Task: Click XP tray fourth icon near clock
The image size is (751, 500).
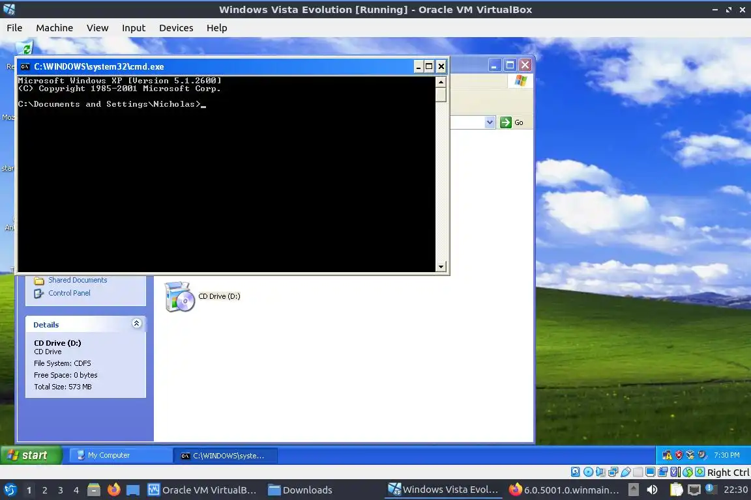Action: coord(702,455)
